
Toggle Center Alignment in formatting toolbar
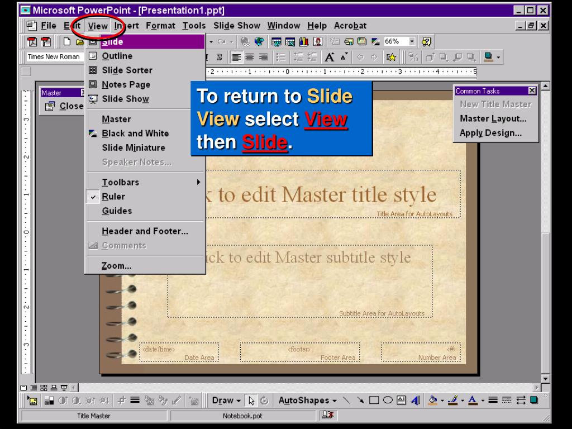click(x=250, y=58)
